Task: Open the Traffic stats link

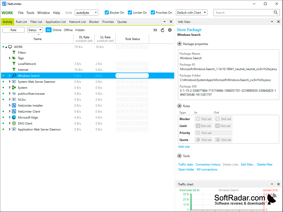Action: (x=186, y=164)
